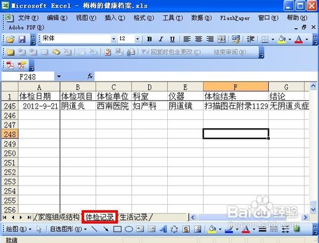Image resolution: width=319 pixels, height=243 pixels.
Task: Switch to 体检记录 sheet tab
Action: 100,217
